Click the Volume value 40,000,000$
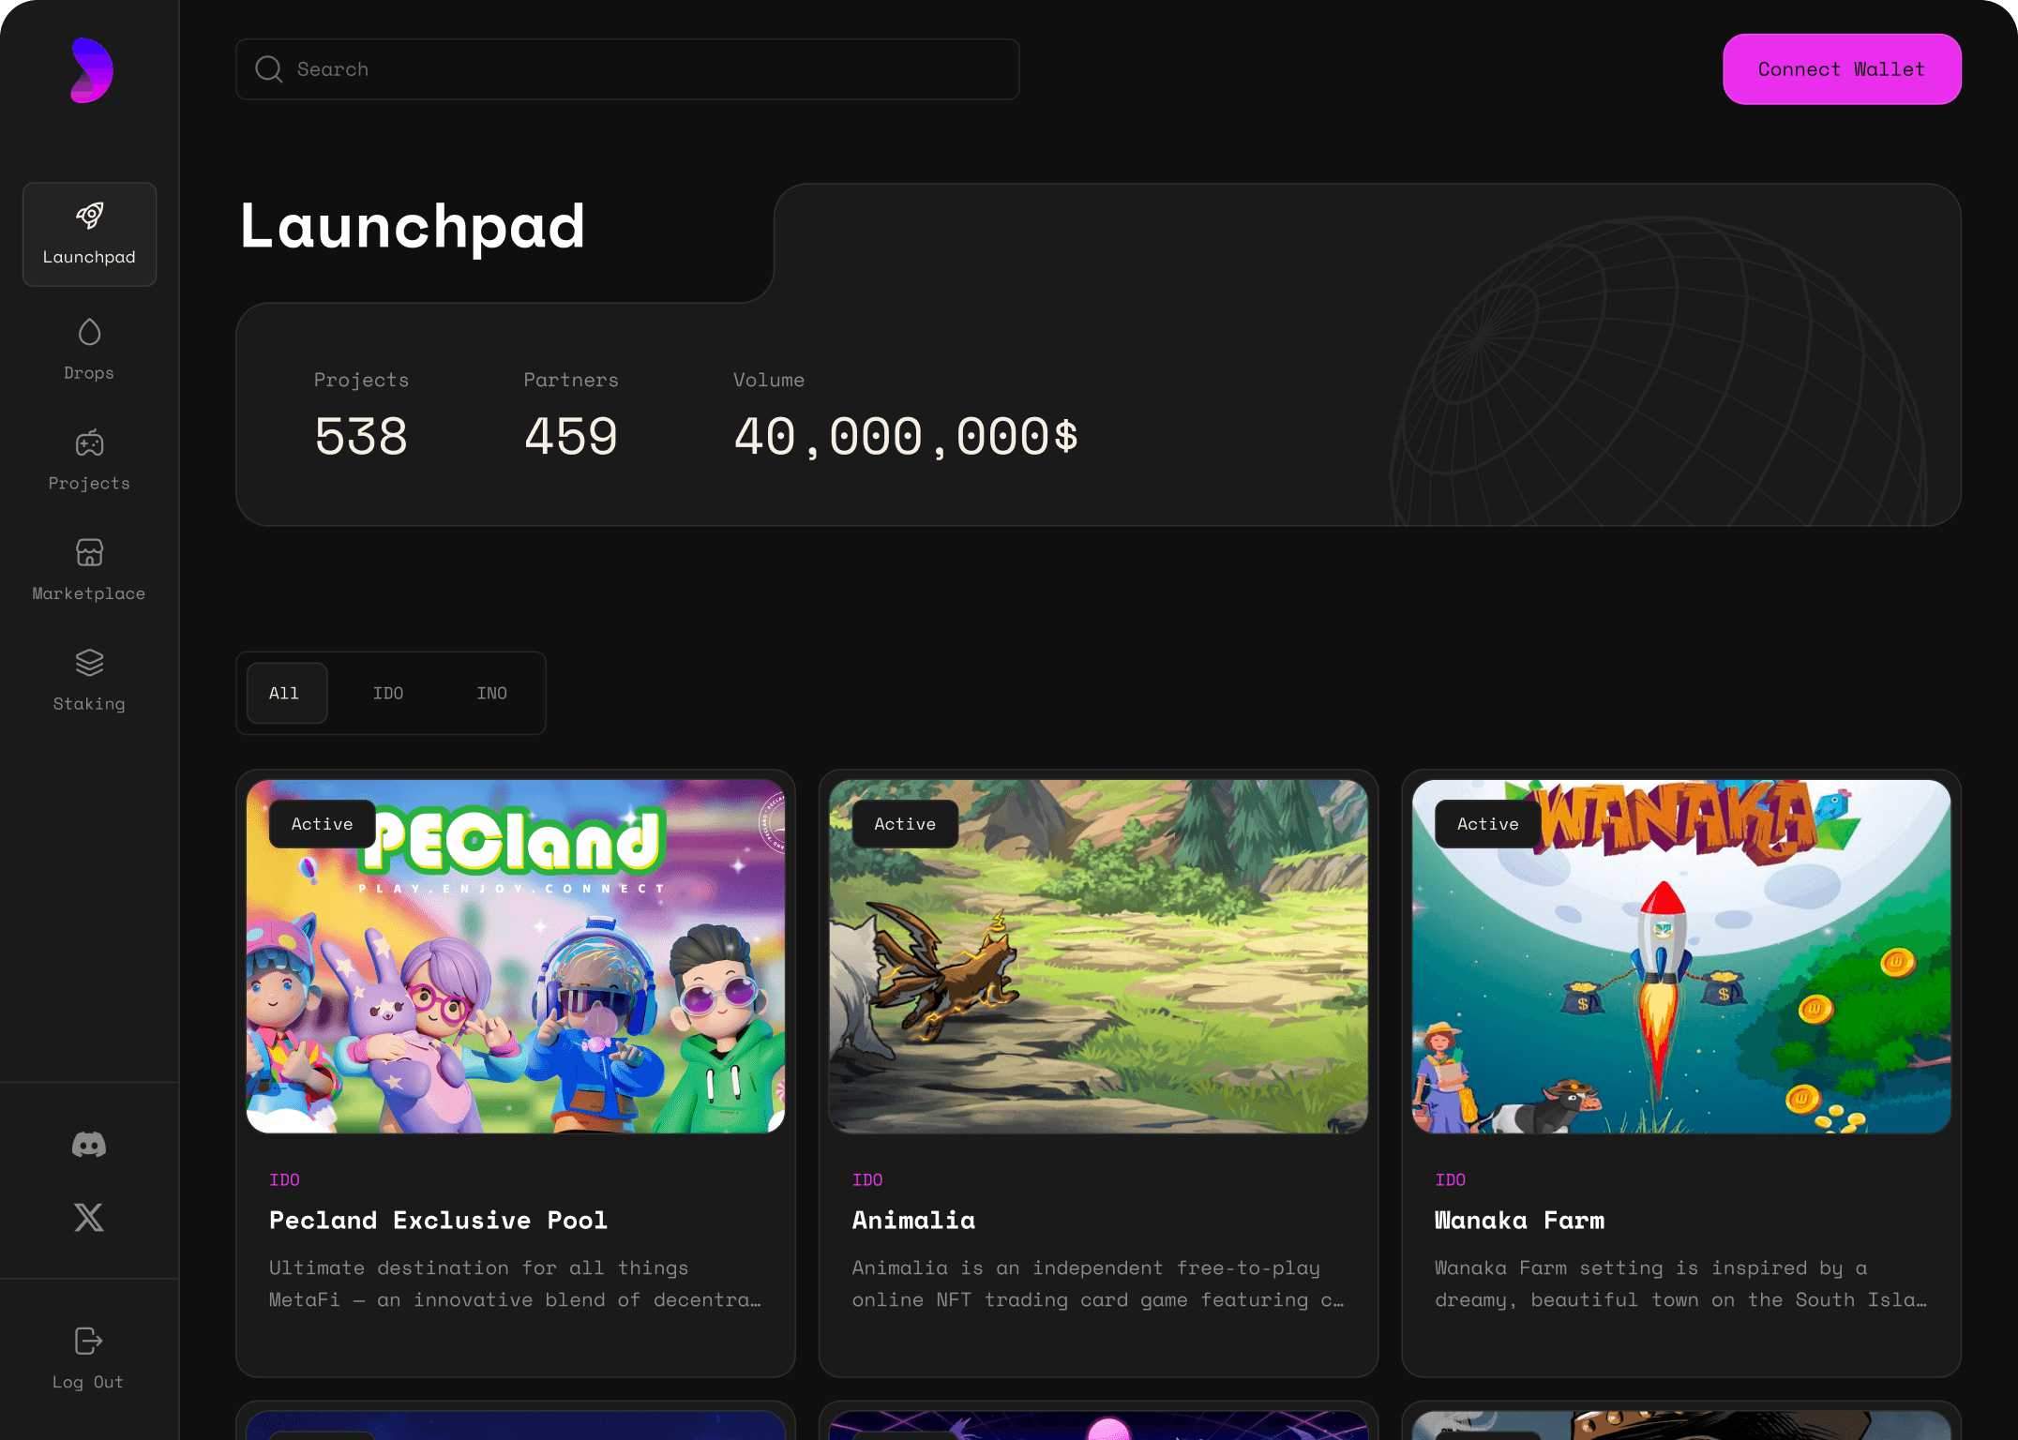This screenshot has width=2018, height=1440. [x=906, y=437]
